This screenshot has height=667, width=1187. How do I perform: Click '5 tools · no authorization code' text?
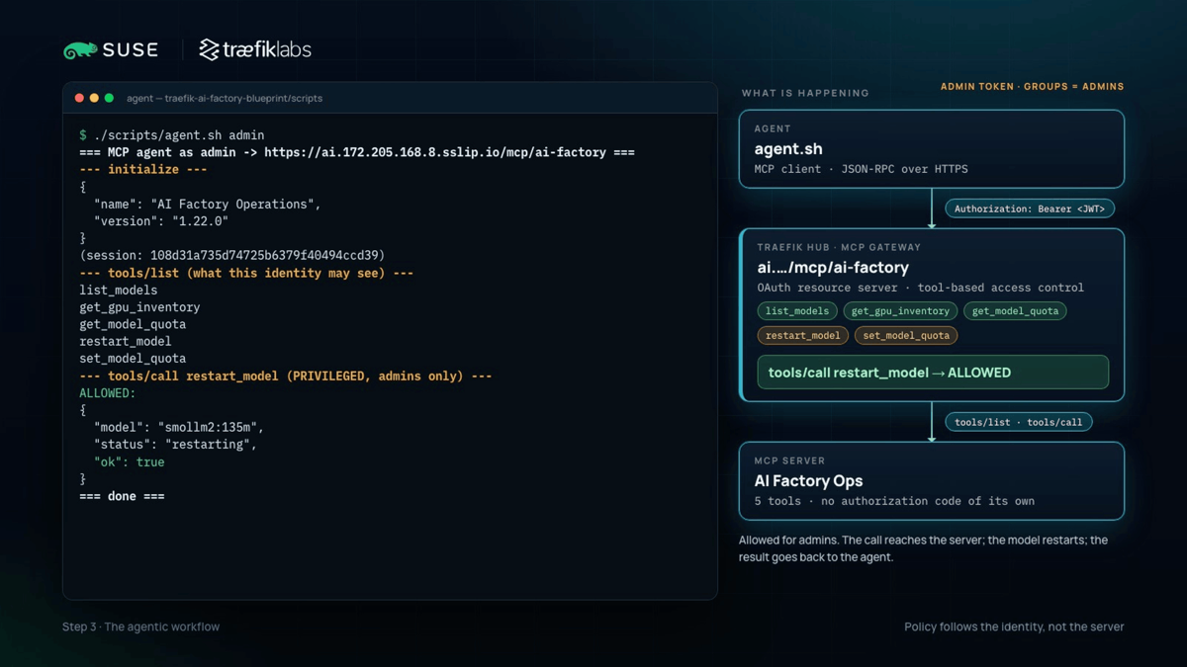pos(894,501)
